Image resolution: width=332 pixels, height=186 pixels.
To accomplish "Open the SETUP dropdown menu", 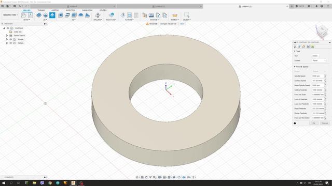I will [x=26, y=20].
